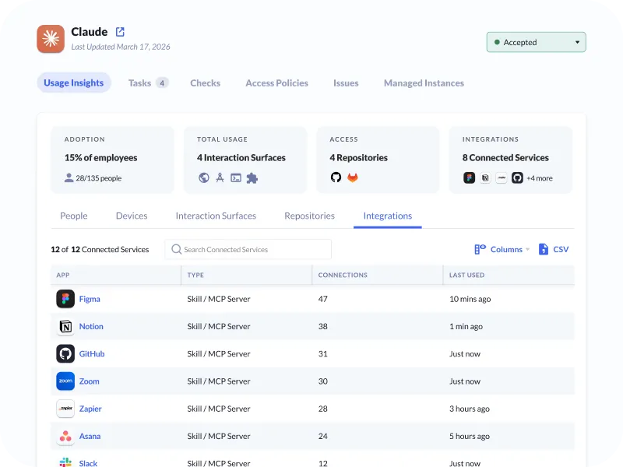
Task: Open the Devices sub-tab
Action: pyautogui.click(x=132, y=216)
